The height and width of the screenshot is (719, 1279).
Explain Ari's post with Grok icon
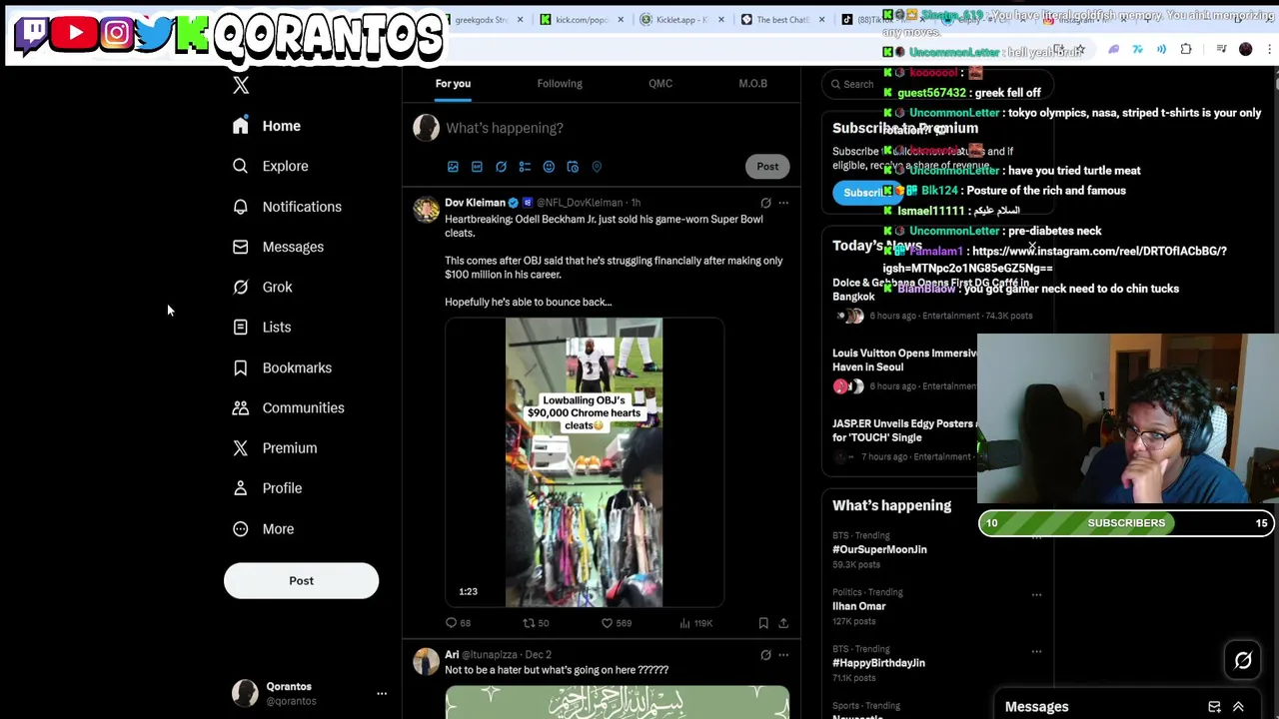[765, 655]
